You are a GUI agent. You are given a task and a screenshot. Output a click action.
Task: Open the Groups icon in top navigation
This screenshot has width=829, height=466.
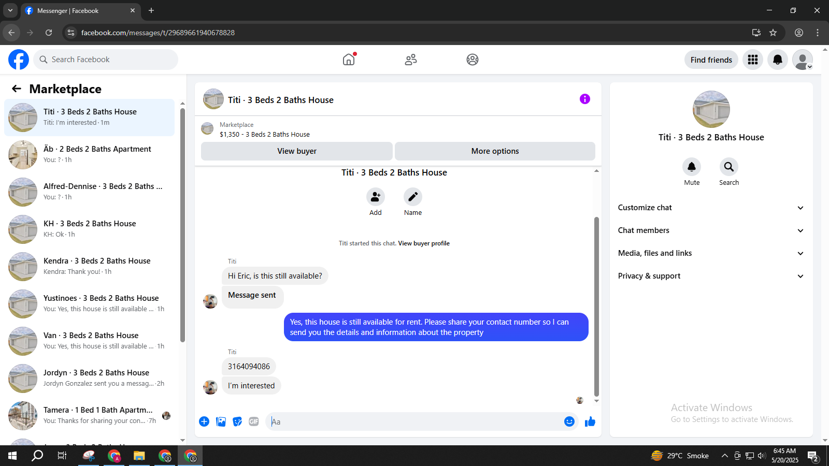click(473, 60)
